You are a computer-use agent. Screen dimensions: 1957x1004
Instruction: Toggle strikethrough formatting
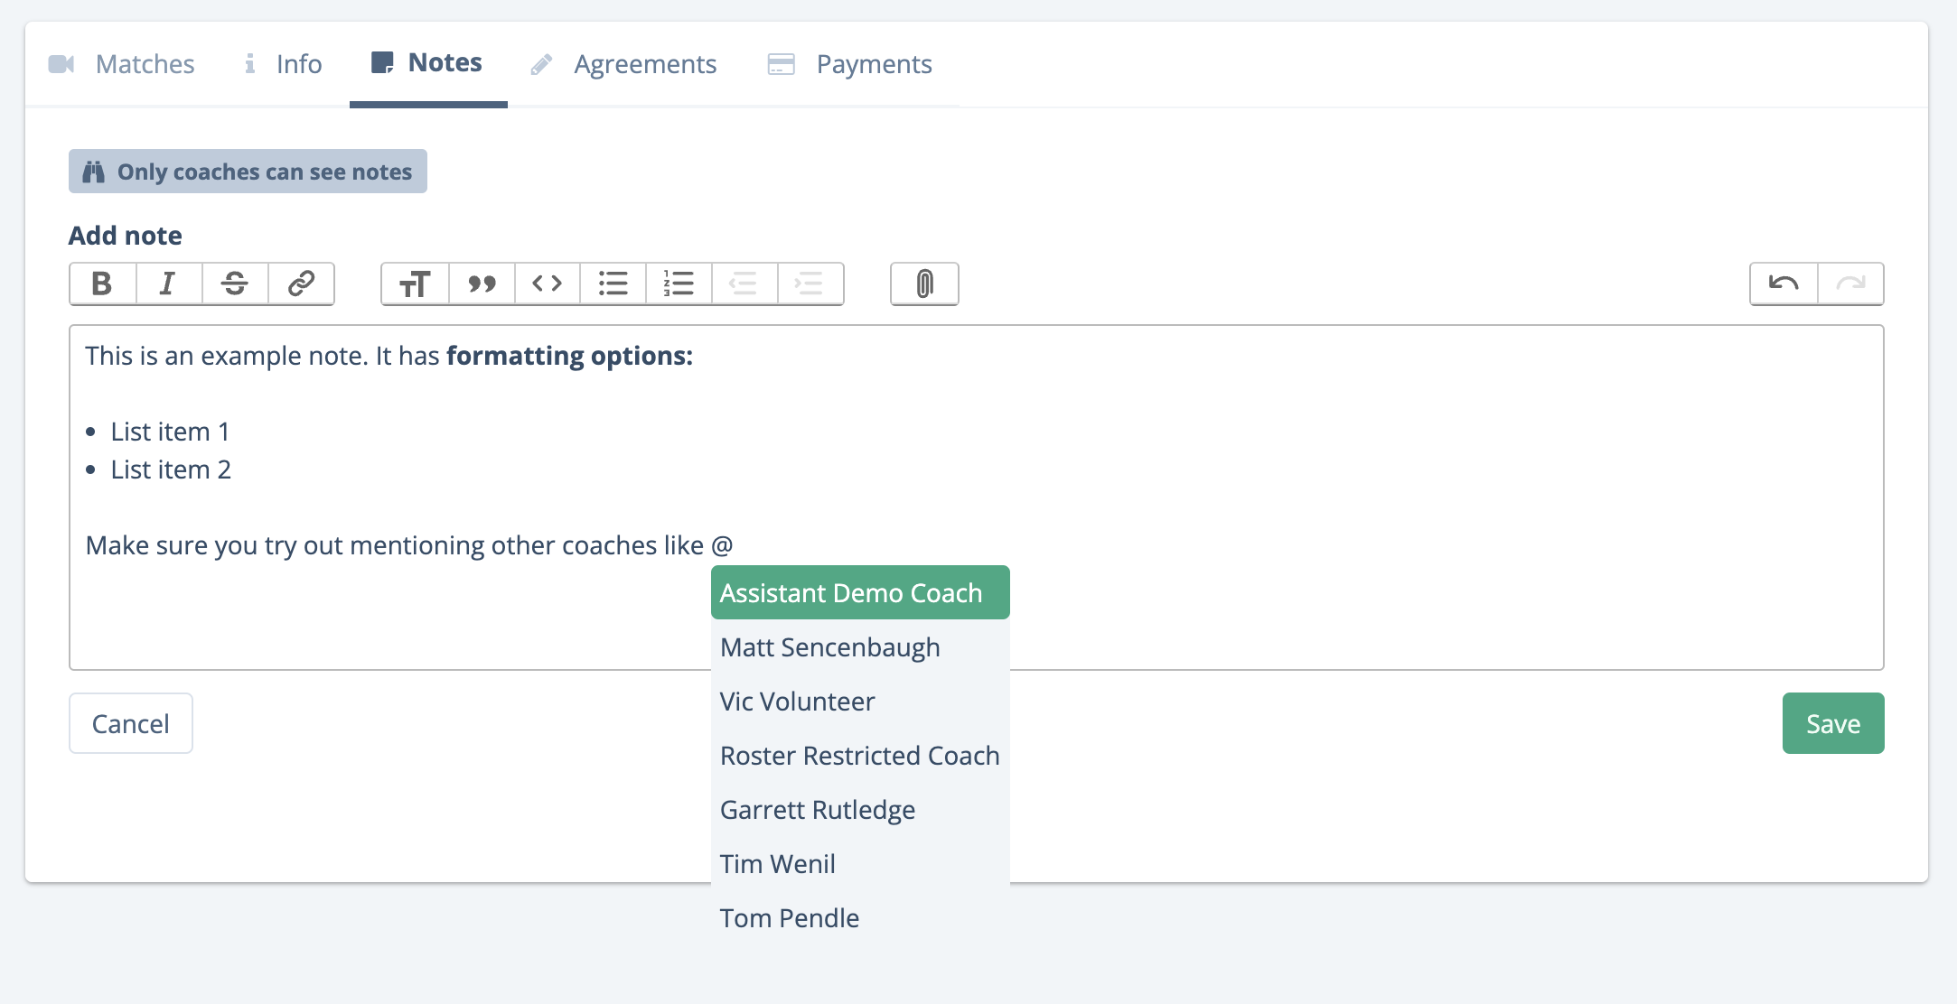pyautogui.click(x=234, y=284)
